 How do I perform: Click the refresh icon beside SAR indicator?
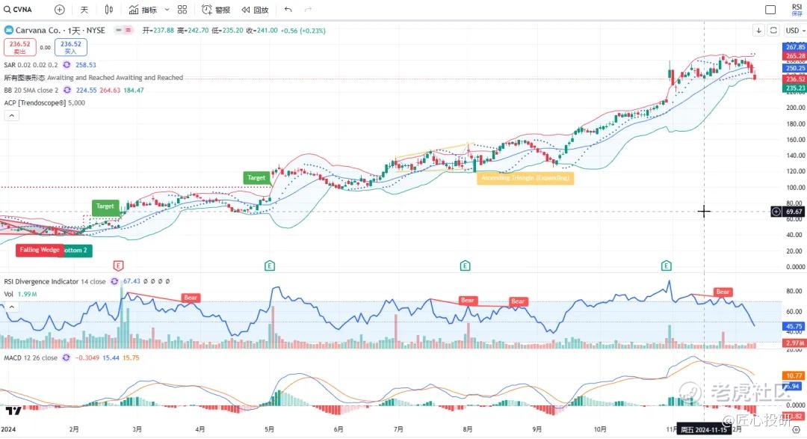[67, 65]
